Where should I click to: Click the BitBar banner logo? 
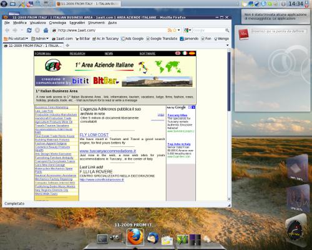coord(106,81)
